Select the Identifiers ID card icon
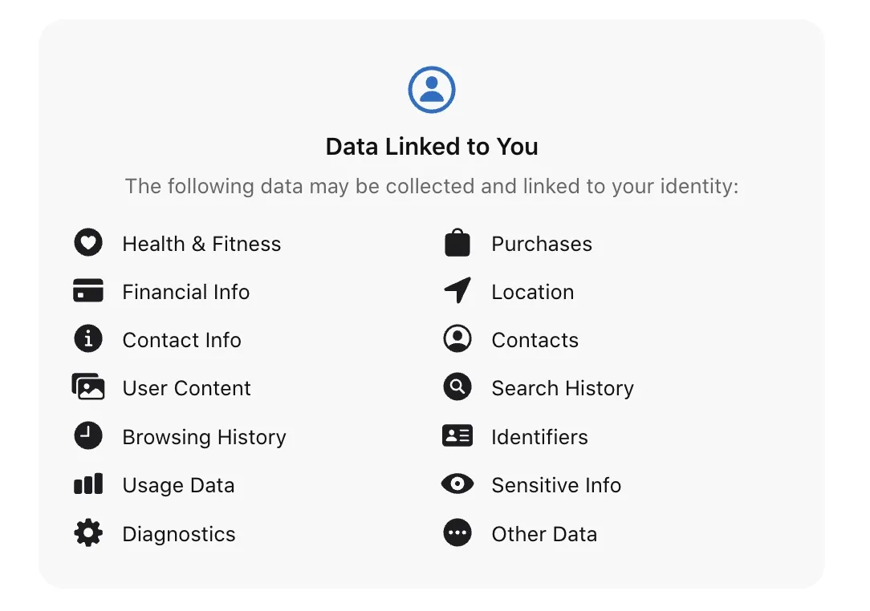Screen dimensions: 870x611 tap(457, 436)
